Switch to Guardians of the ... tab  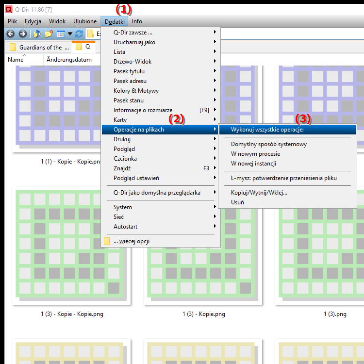(x=39, y=48)
